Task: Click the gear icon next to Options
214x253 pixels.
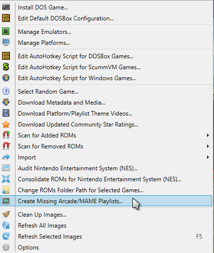Action: [x=6, y=247]
